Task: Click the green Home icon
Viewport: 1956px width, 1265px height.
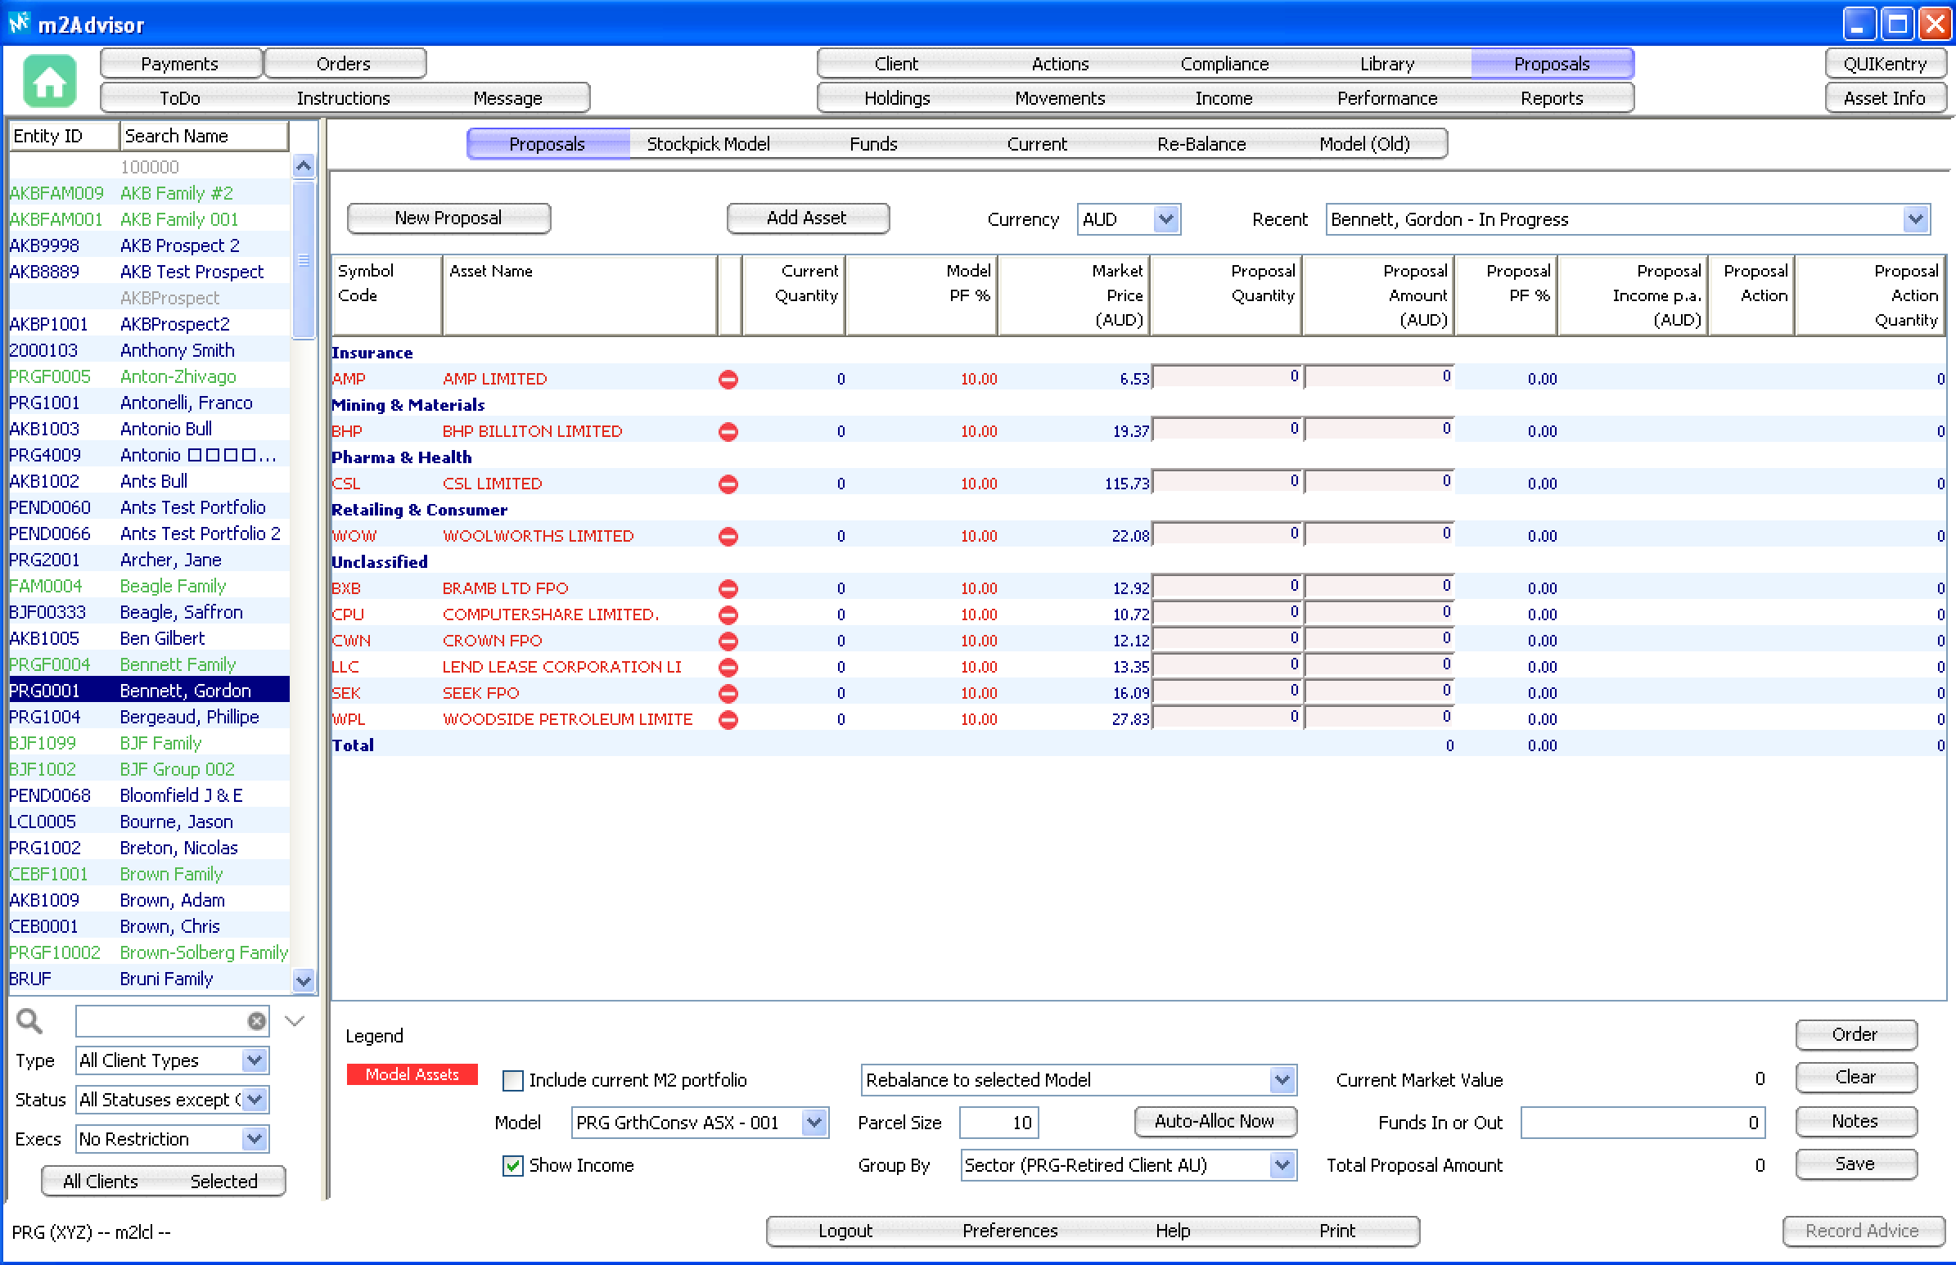Action: [49, 81]
